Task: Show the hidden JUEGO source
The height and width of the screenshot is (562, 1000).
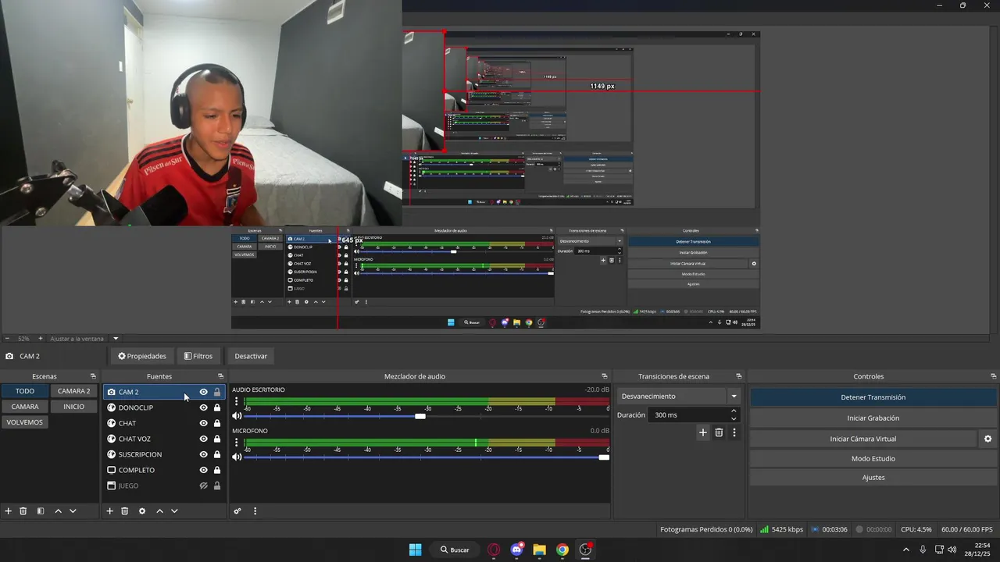Action: click(204, 486)
